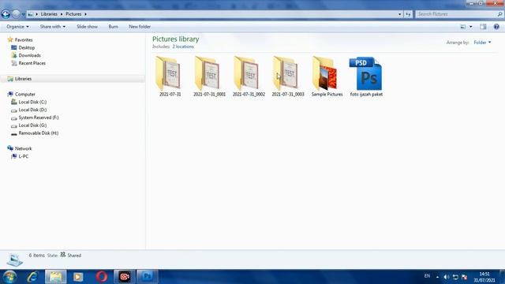Go back with the Back arrow button
Viewport: 505px width, 284px height.
pos(6,14)
